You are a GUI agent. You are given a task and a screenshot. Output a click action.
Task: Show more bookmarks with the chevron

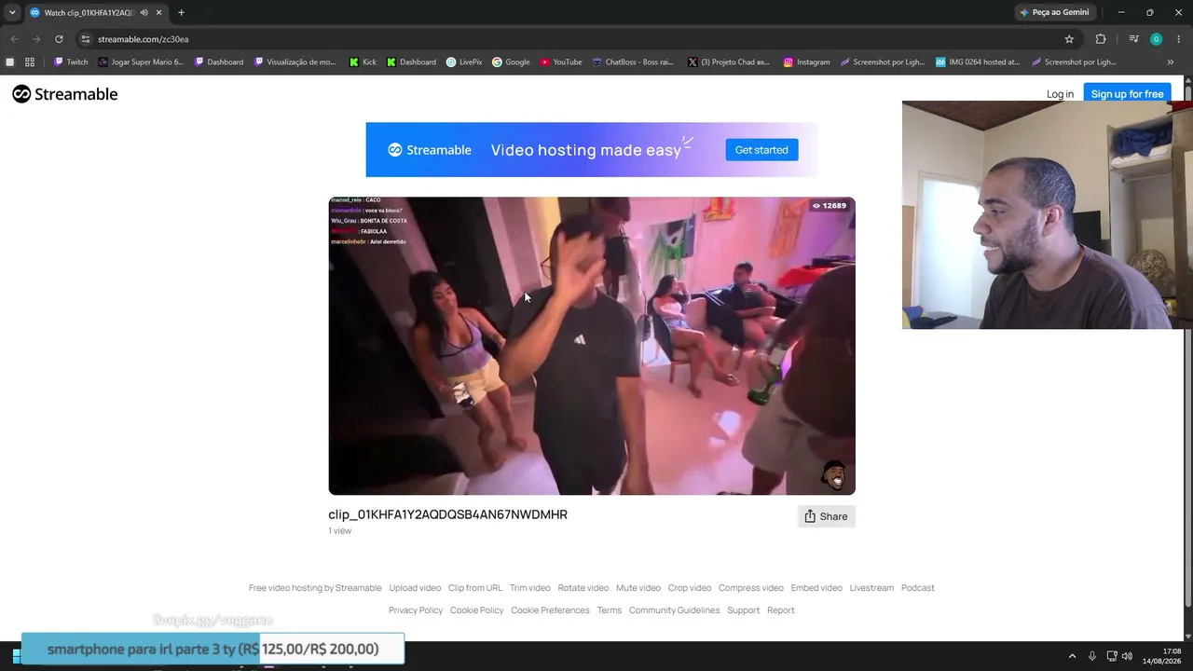point(1171,62)
